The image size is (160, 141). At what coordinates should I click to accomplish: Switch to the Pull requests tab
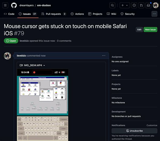[x=54, y=14]
